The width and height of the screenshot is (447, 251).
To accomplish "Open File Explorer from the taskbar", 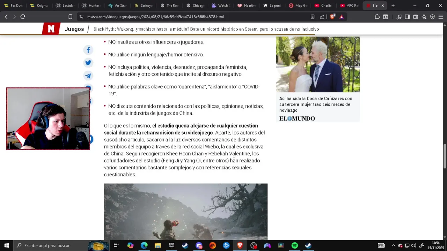I will tap(157, 245).
